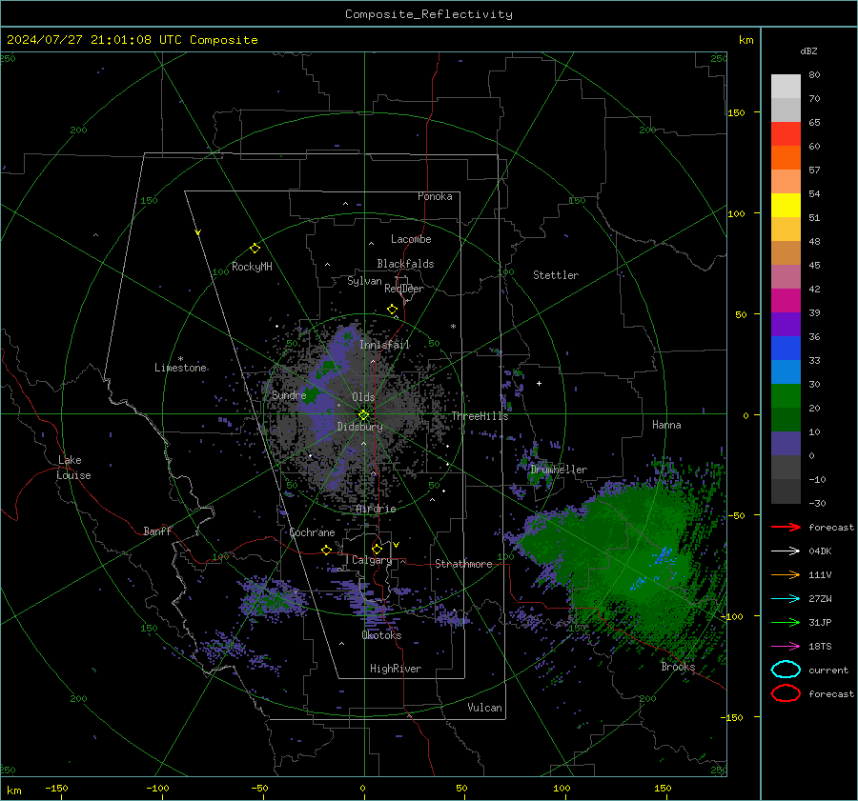The width and height of the screenshot is (858, 801).
Task: Click the Airdrie city label
Action: pyautogui.click(x=376, y=509)
